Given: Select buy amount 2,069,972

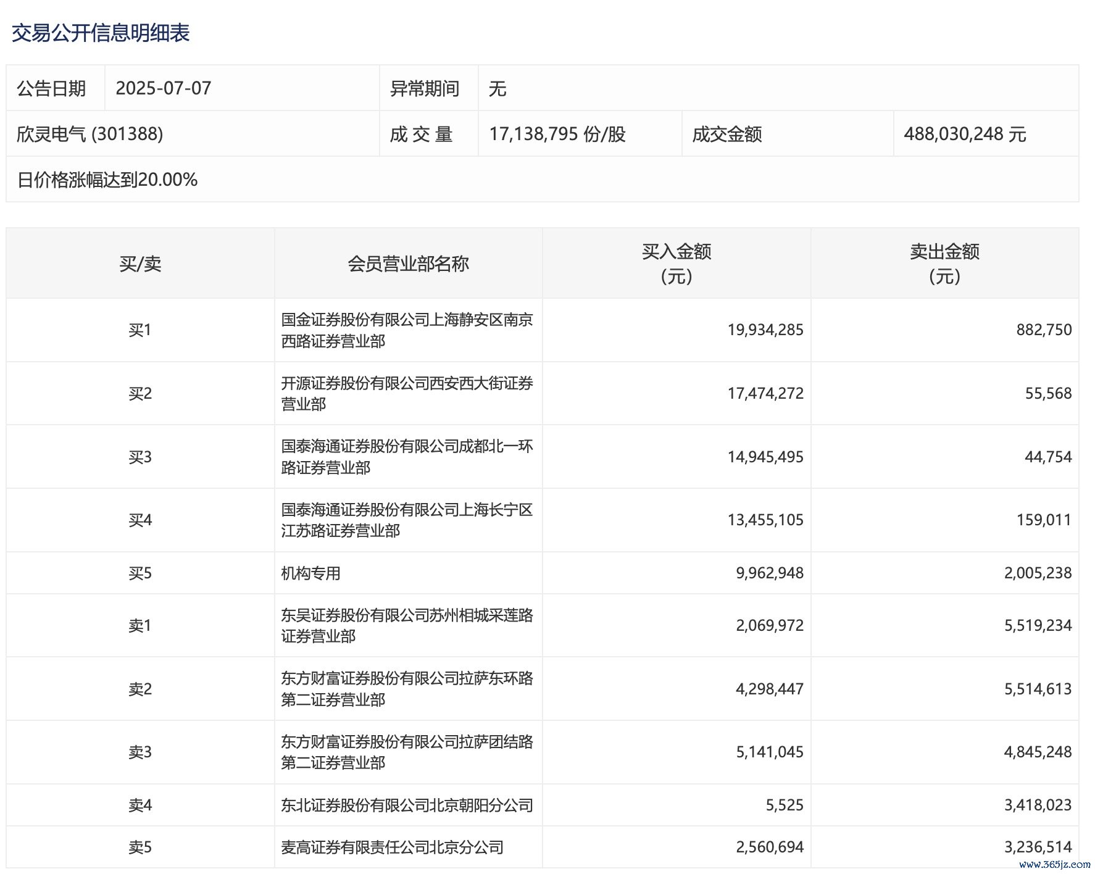Looking at the screenshot, I should (770, 626).
